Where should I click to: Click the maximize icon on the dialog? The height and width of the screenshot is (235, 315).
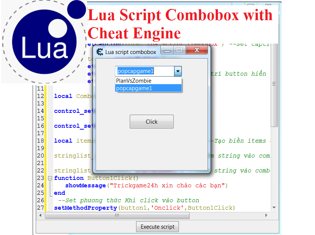179,50
